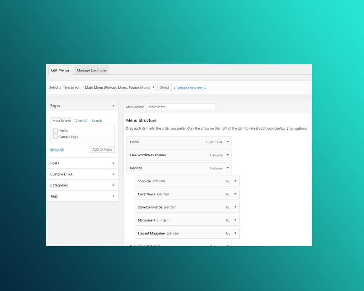Screen dimensions: 364x291
Task: Expand the Reviews category menu item
Action: tap(228, 168)
